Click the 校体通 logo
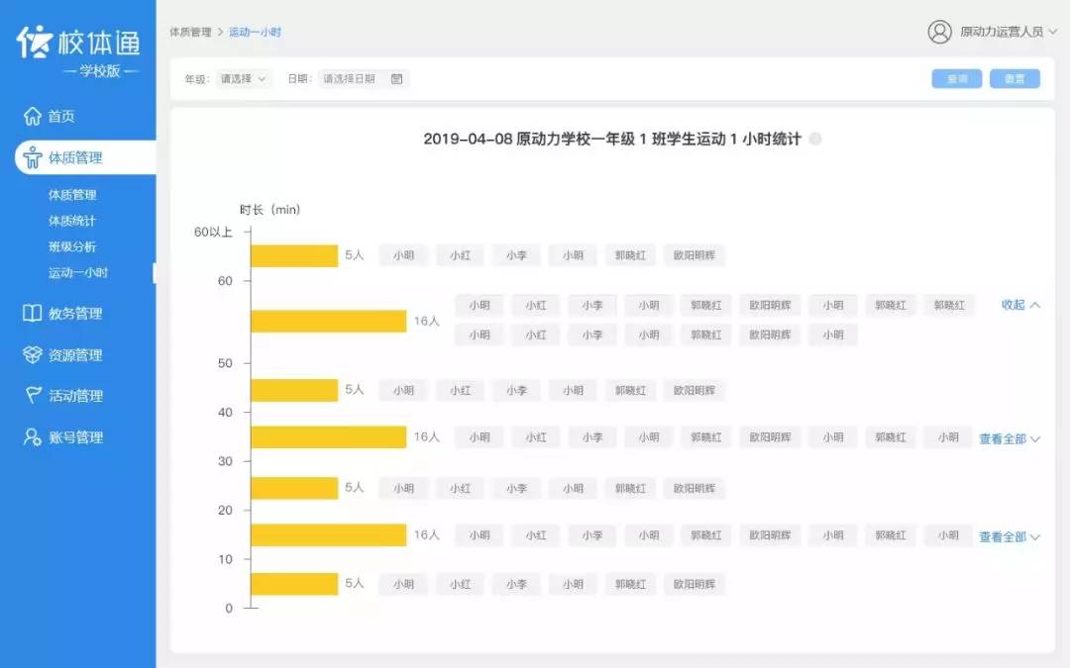Screen dimensions: 1070x668 click(x=79, y=44)
